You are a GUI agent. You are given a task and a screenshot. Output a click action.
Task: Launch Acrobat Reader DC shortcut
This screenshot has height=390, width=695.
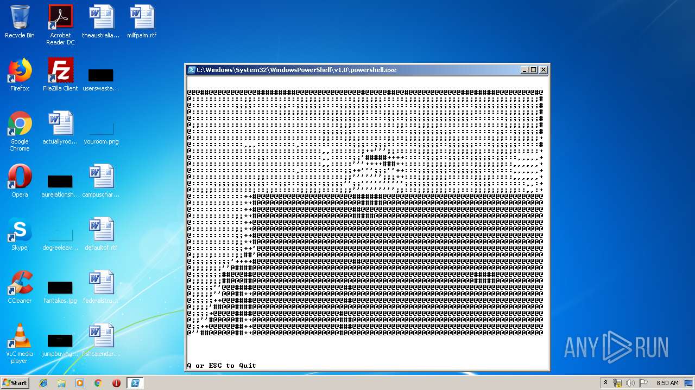point(60,25)
